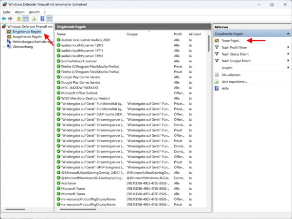Click the Nach Gruppe filtern funnel icon
This screenshot has height=219, width=292.
[217, 61]
